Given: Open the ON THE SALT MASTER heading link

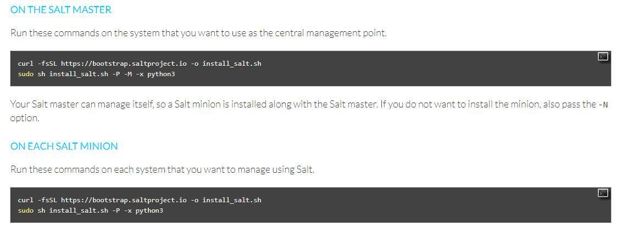Looking at the screenshot, I should 60,10.
